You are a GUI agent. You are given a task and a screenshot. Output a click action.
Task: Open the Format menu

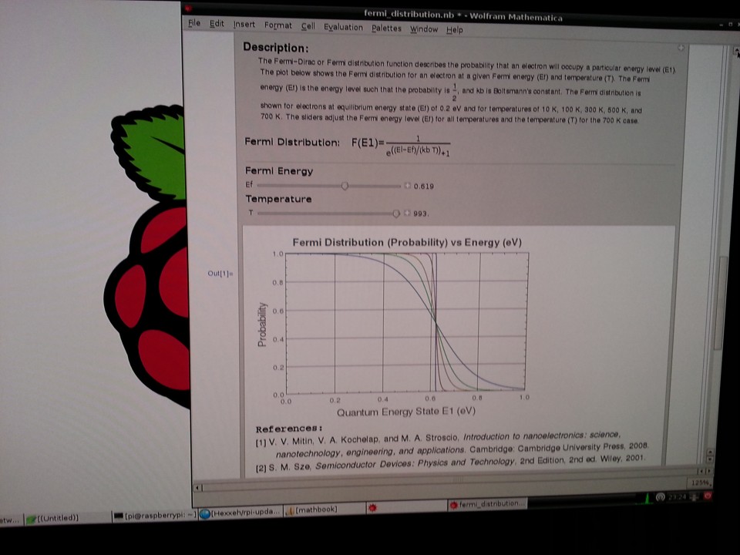point(278,25)
